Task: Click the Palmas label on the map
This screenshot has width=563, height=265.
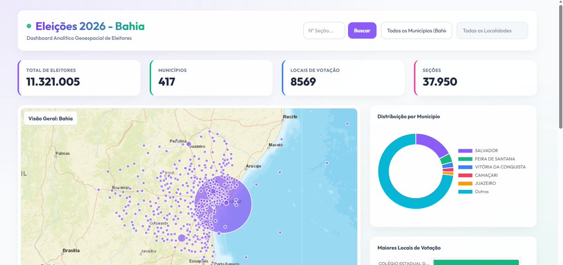Action: (x=62, y=153)
